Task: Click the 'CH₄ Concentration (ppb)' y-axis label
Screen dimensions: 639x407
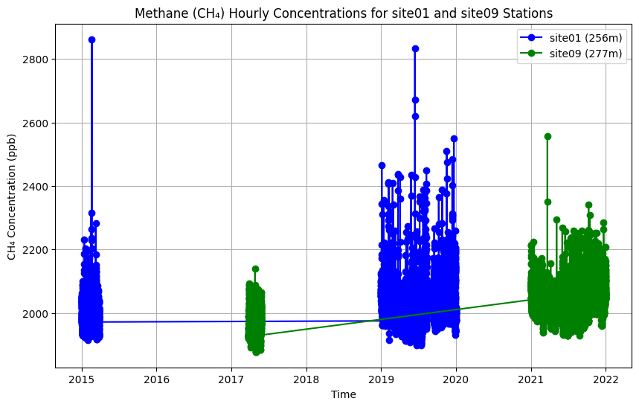Action: point(12,197)
